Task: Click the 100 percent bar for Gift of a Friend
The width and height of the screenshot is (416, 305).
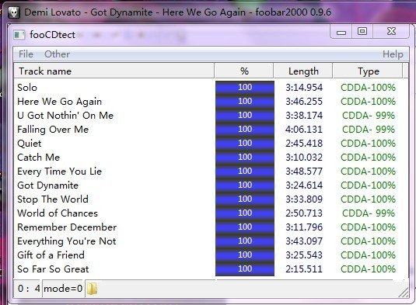Action: (245, 255)
